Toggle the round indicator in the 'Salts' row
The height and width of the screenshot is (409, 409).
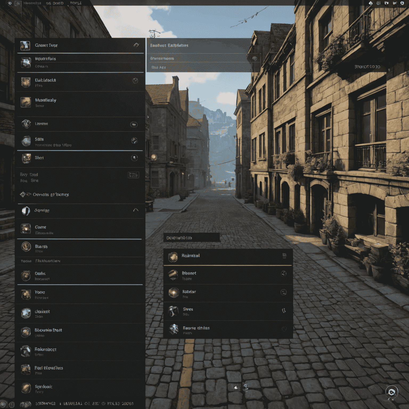pos(134,140)
